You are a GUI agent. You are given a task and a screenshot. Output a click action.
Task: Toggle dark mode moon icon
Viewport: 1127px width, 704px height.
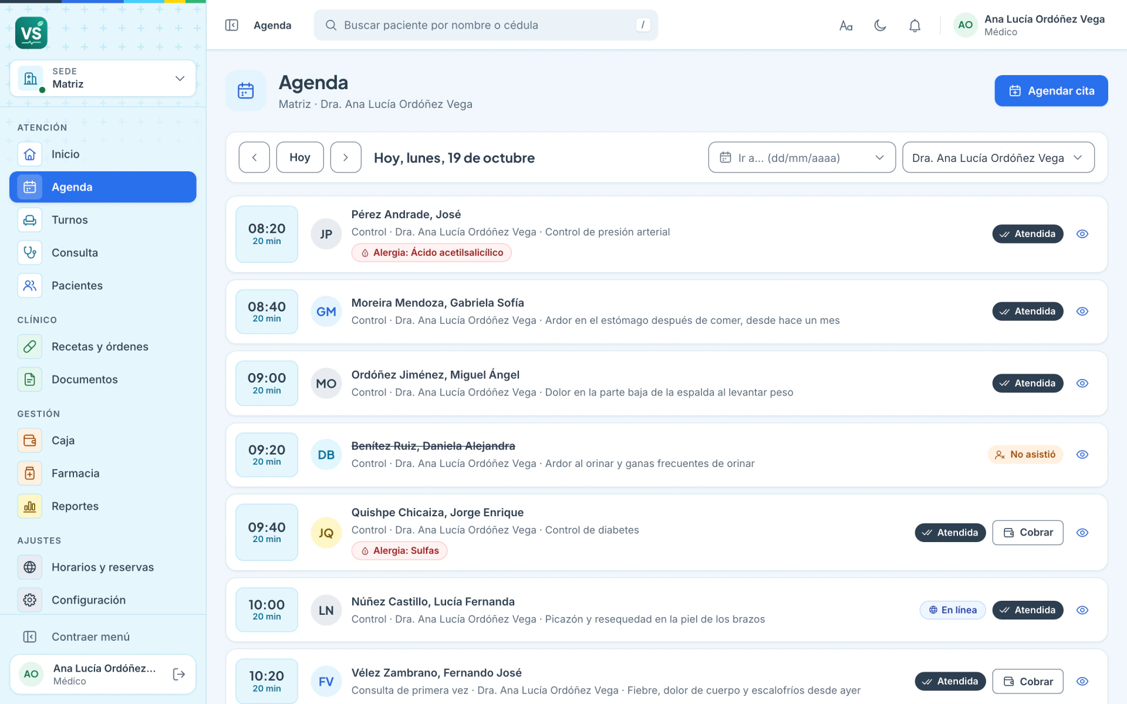[880, 25]
